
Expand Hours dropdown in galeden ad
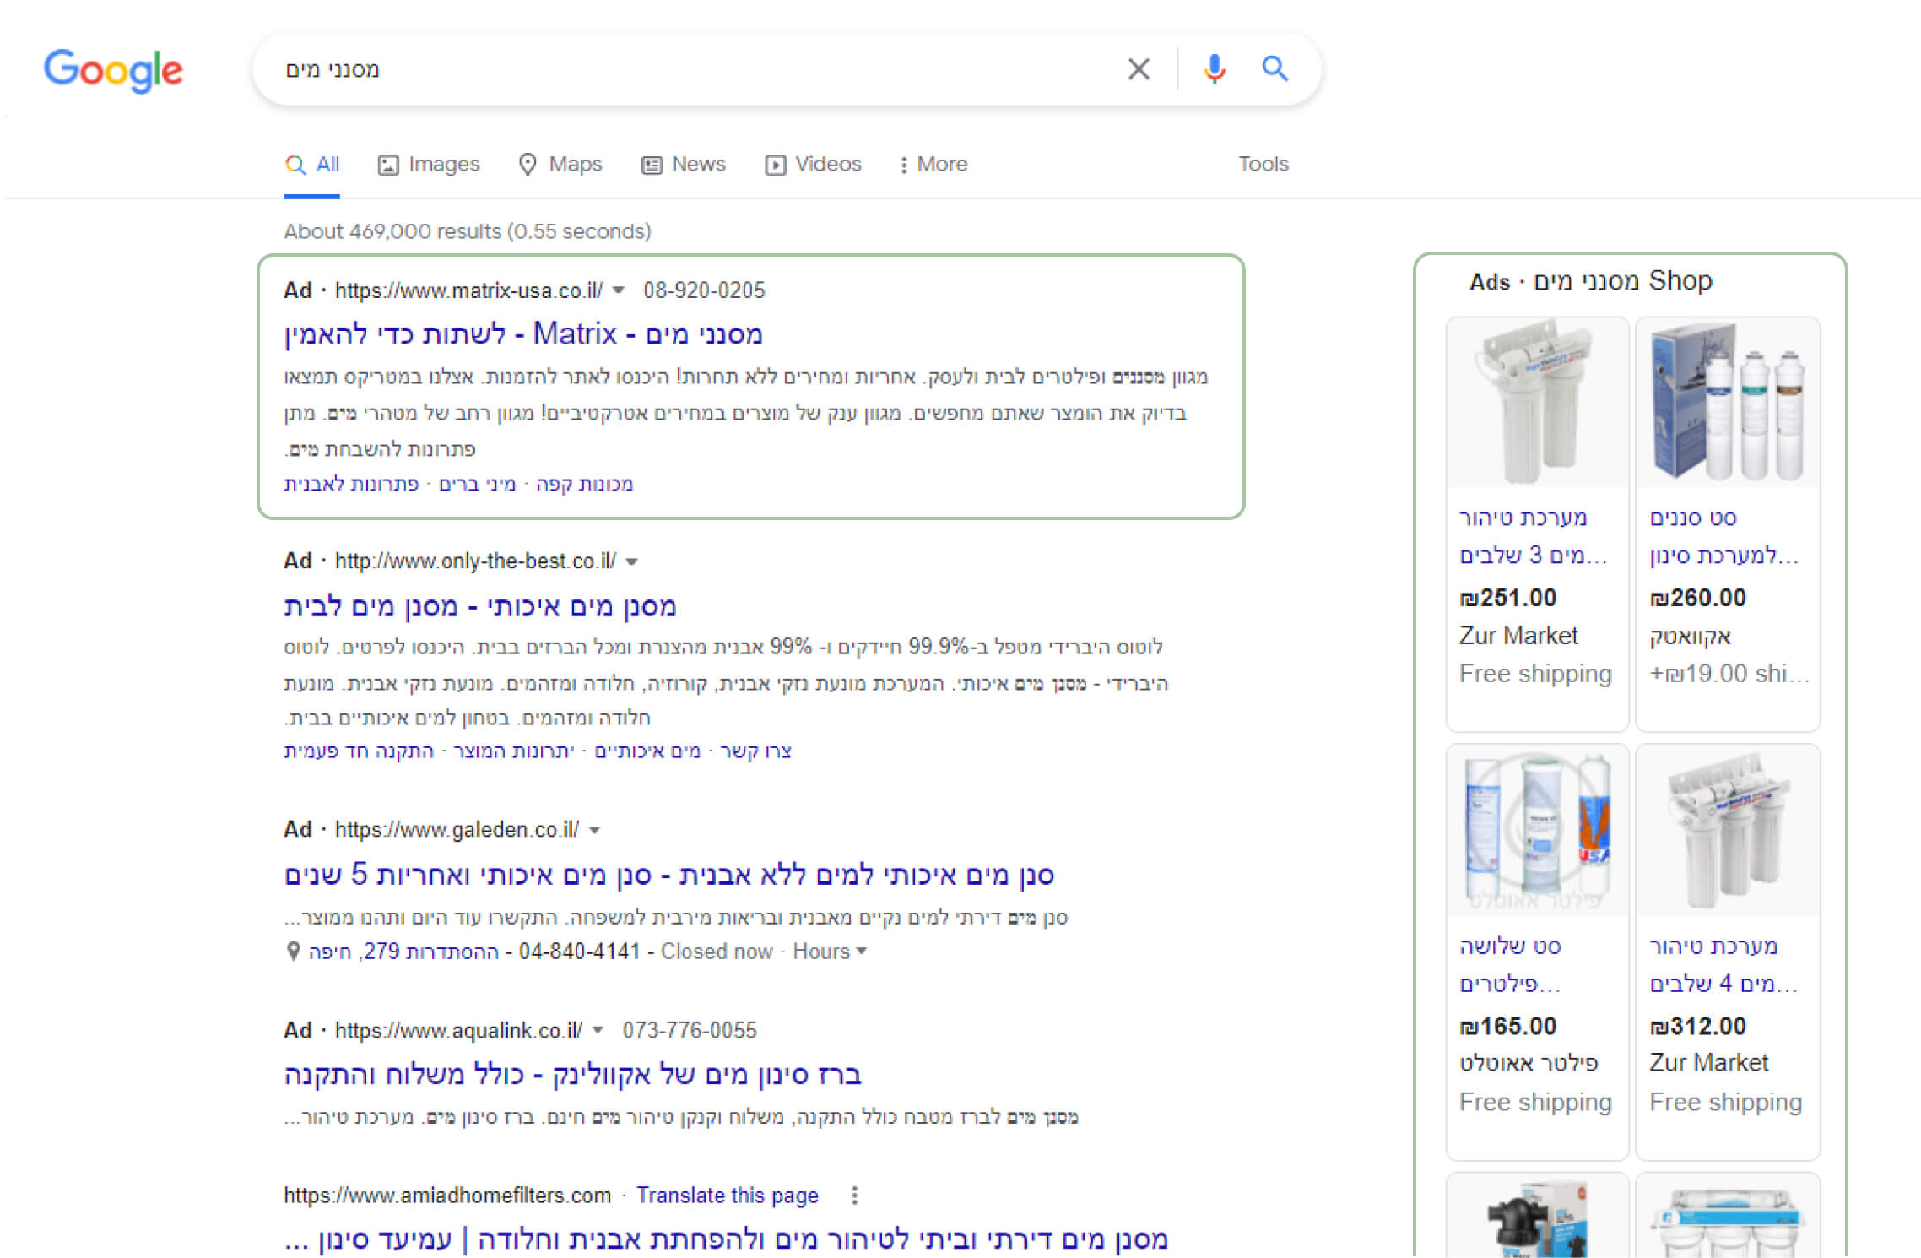point(831,952)
